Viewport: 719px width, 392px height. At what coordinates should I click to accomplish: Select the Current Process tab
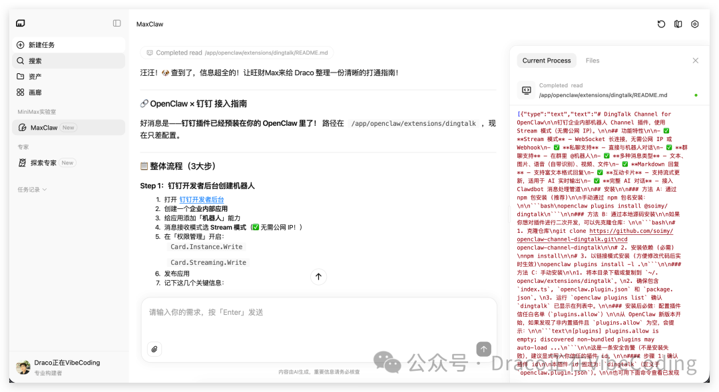(546, 60)
